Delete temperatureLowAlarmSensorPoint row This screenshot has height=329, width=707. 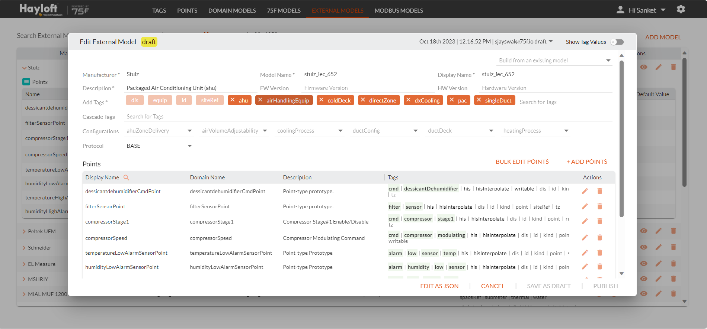(599, 253)
